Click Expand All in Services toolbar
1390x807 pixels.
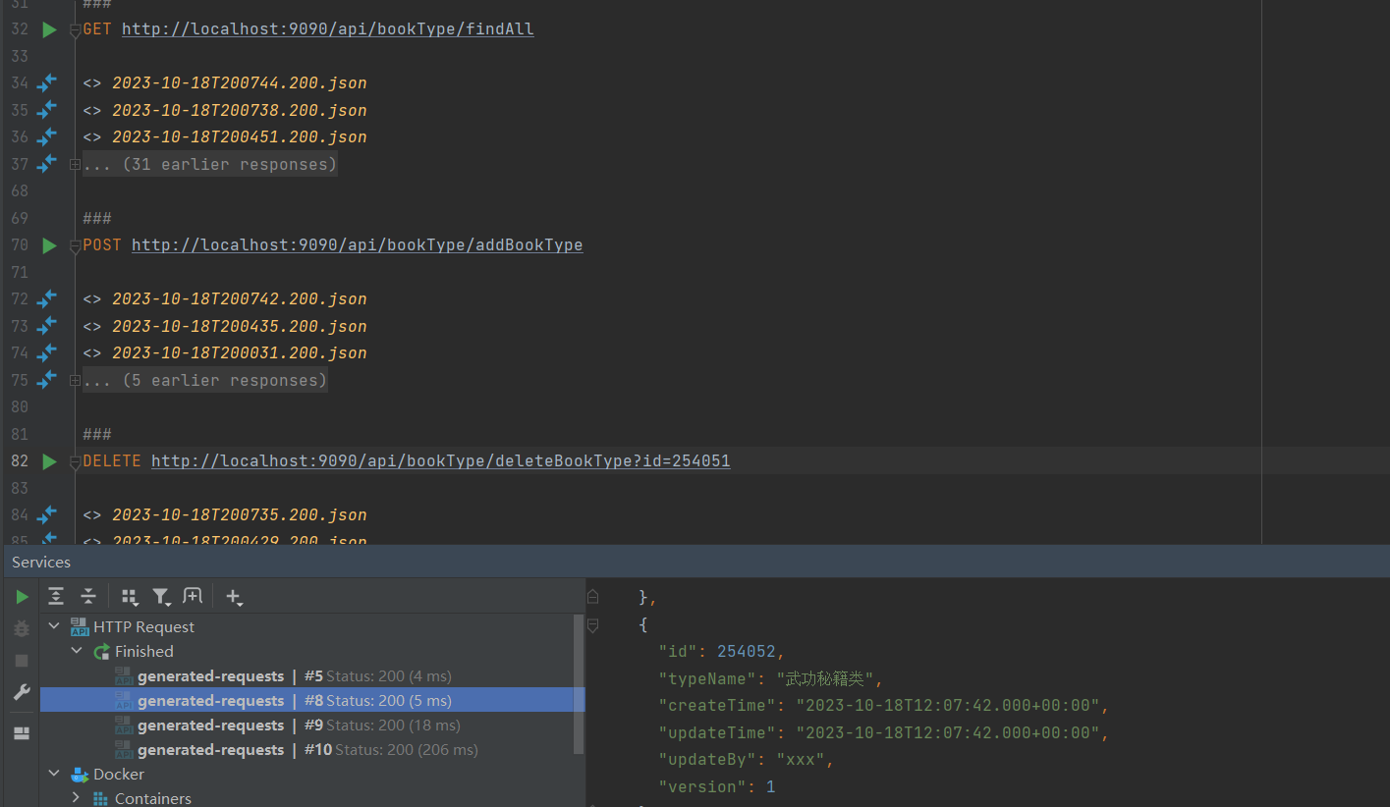(x=57, y=596)
